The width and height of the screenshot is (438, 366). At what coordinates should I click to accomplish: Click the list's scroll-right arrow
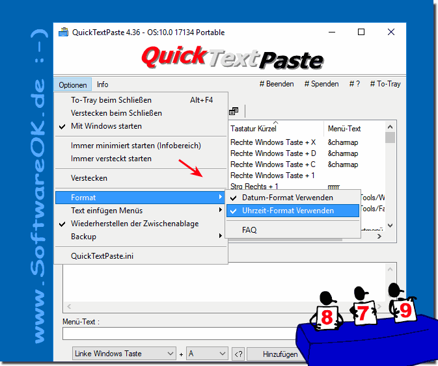[x=379, y=236]
